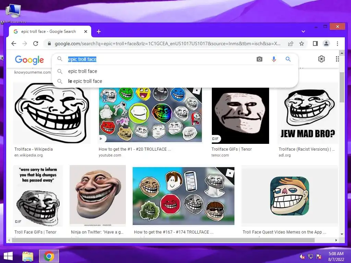
Task: Close the epic troll face tab
Action: pos(85,32)
